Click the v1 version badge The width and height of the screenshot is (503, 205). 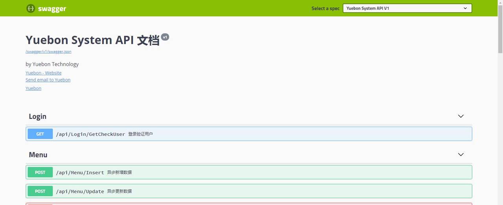(x=165, y=37)
